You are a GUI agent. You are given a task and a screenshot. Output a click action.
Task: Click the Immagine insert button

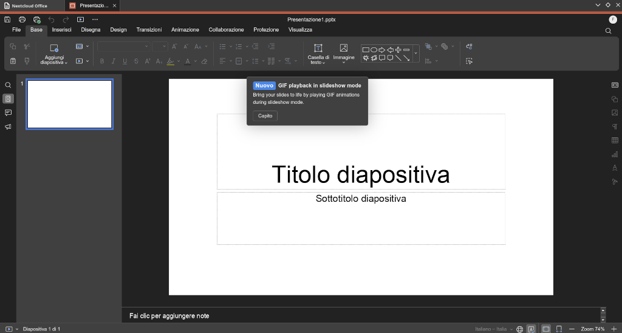[x=344, y=54]
